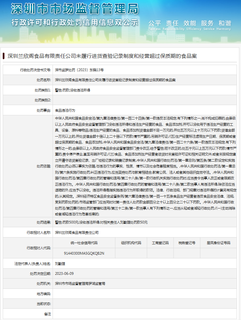Viewport: 241px width, 320px height.
Task: Select 深圳市市场监督管理局罗湖监管局 value
Action: [80, 283]
